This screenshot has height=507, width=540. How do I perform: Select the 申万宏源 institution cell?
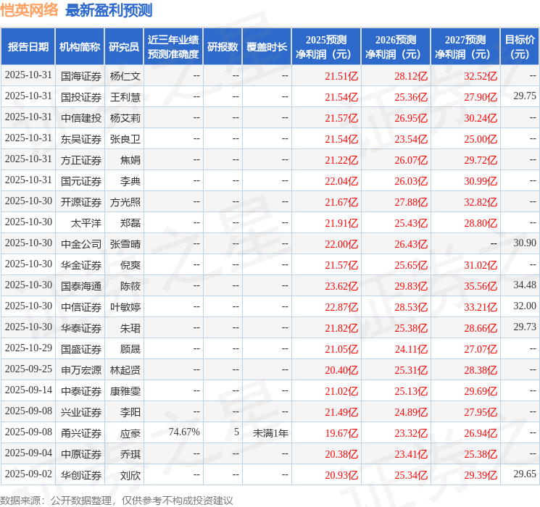[x=81, y=370]
